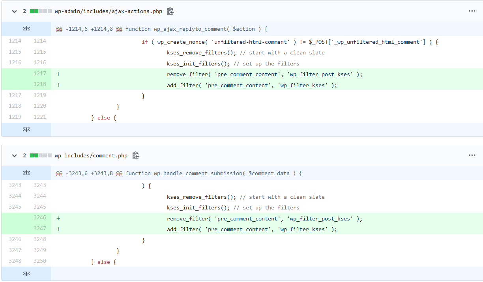This screenshot has width=483, height=282.
Task: Open options menu for ajax-actions.php
Action: (472, 11)
